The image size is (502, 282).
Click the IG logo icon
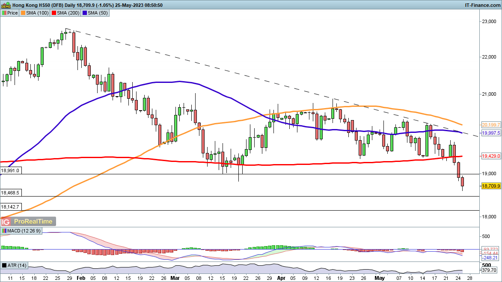tap(6, 221)
